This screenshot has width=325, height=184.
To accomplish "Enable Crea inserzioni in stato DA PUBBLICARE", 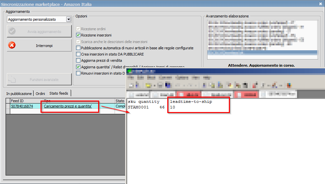I will point(78,54).
